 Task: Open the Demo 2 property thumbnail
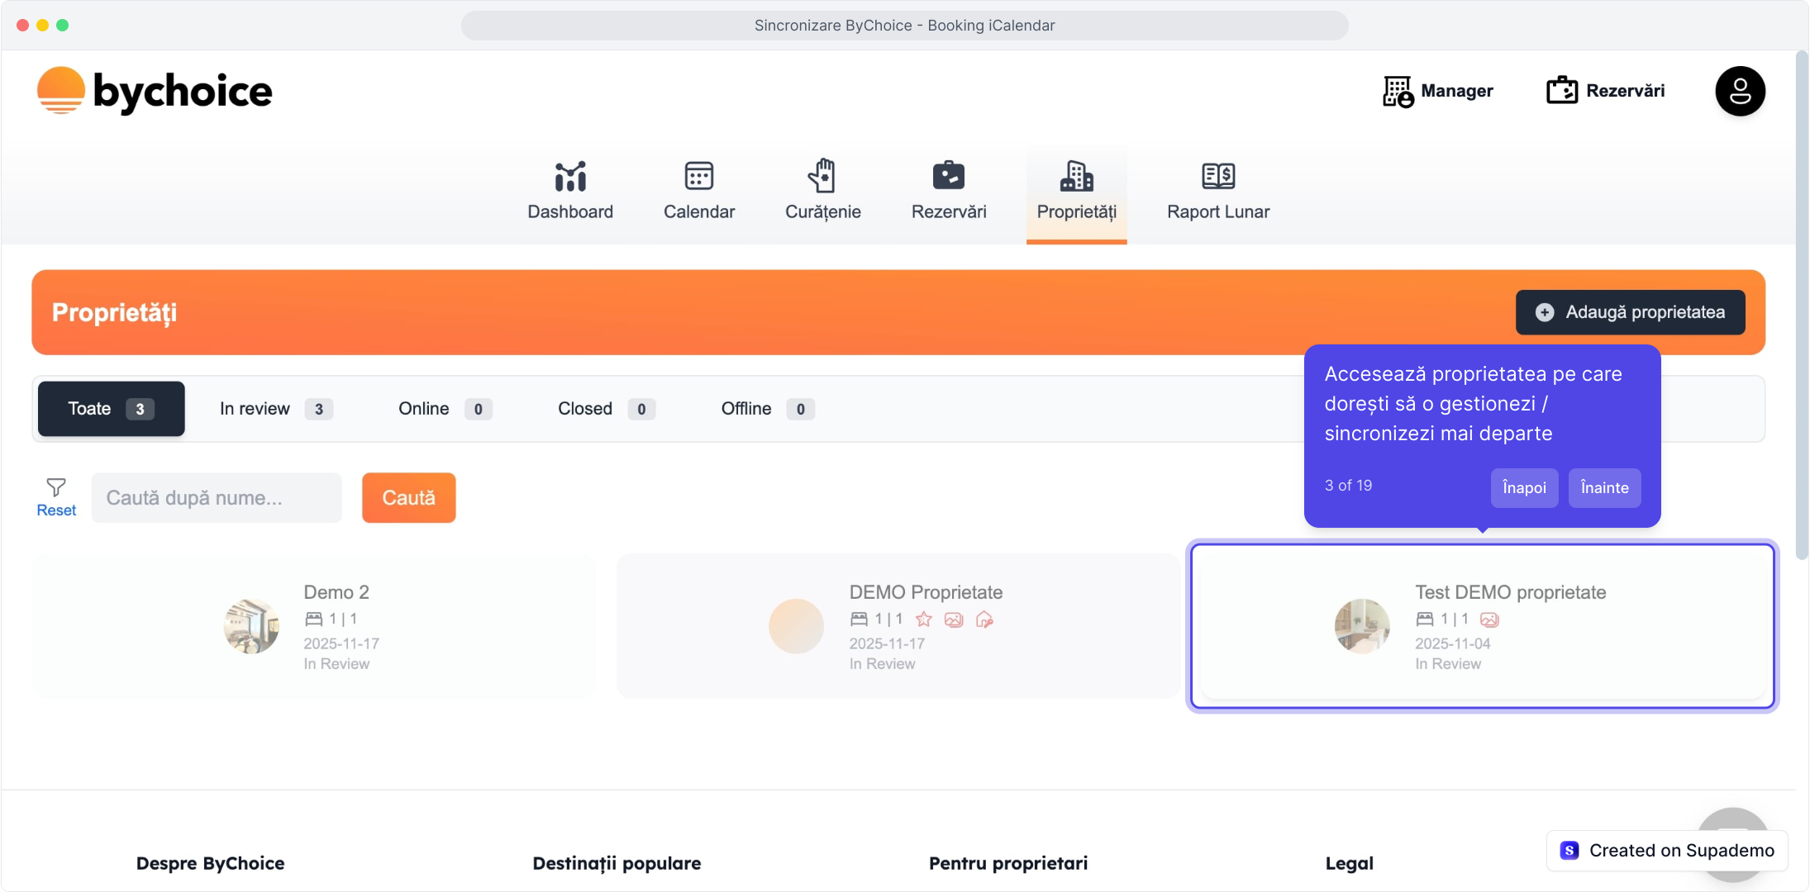click(251, 626)
